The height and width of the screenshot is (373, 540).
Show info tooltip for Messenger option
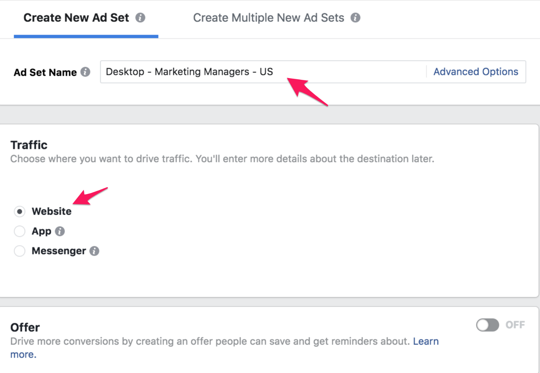coord(94,251)
